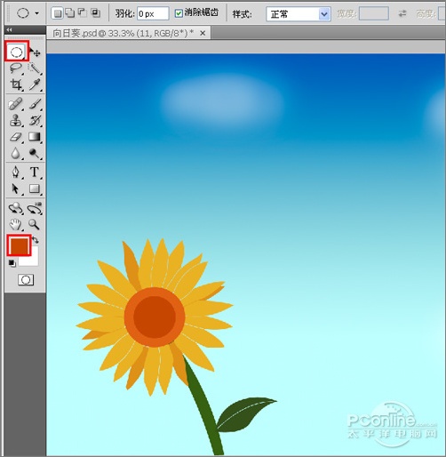Select the Path Selection tool
The height and width of the screenshot is (457, 446).
tap(16, 188)
